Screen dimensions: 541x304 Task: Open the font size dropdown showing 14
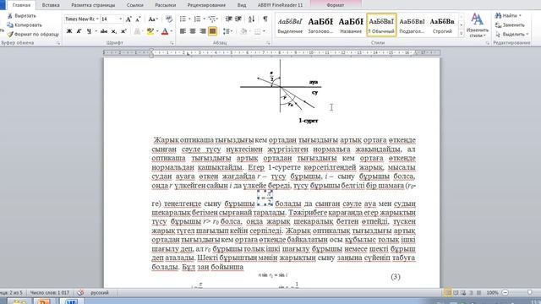click(x=120, y=19)
